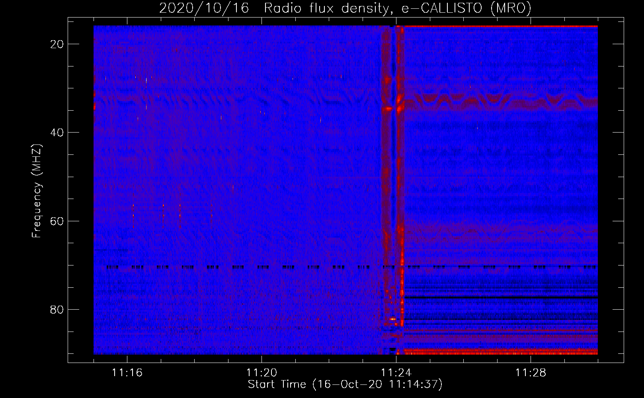Select the '11:16' time tick label
This screenshot has width=644, height=398.
(127, 373)
